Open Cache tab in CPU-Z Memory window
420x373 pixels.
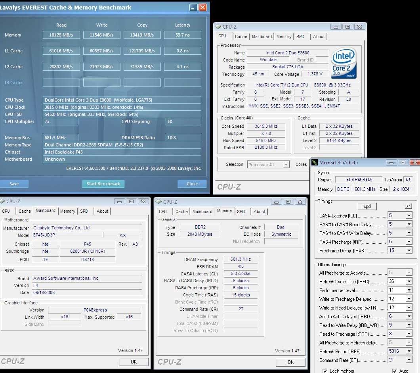coord(181,211)
